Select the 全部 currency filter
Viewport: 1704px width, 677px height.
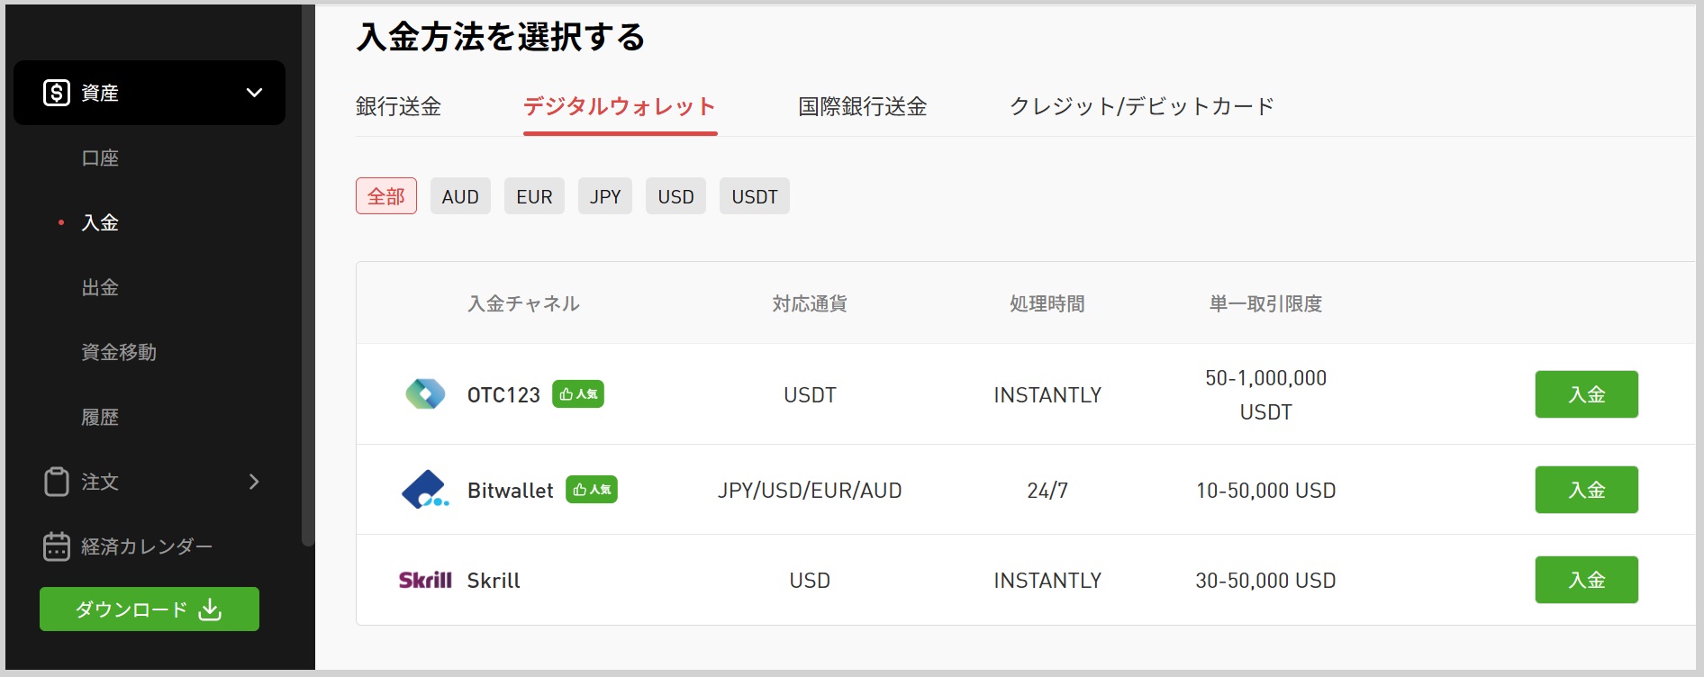point(386,196)
